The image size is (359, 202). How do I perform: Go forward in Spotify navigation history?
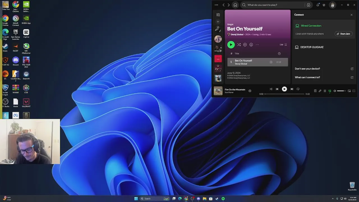pyautogui.click(x=229, y=5)
